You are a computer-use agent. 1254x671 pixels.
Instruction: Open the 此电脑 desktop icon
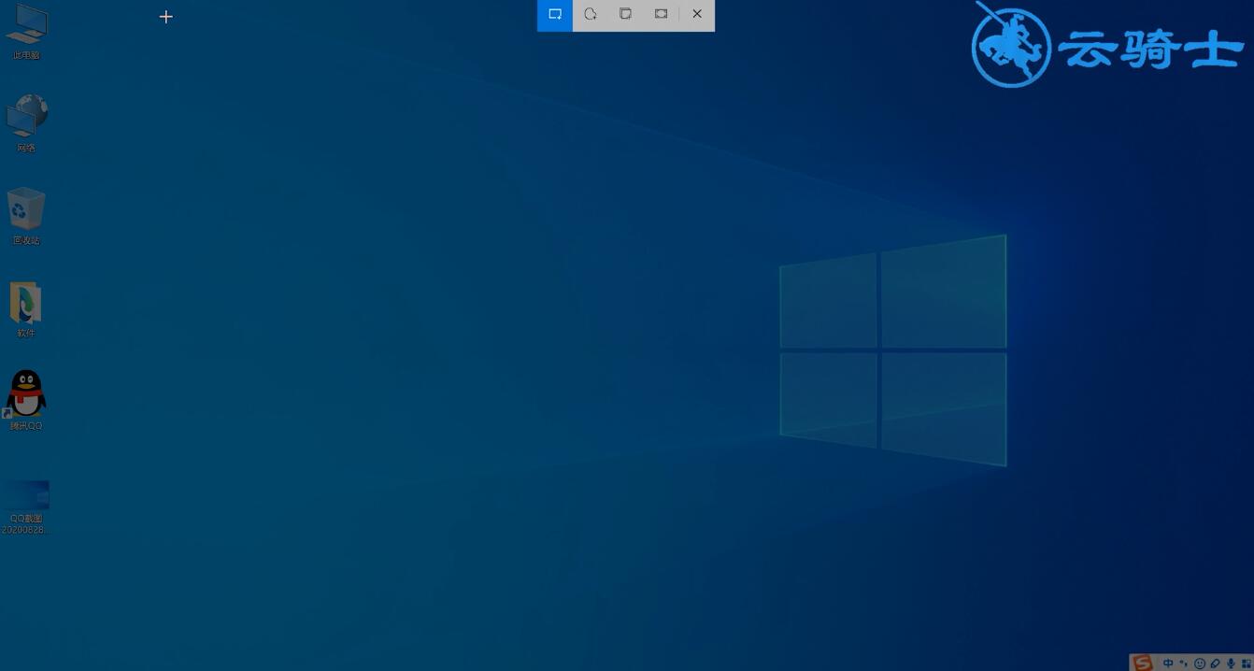[26, 32]
